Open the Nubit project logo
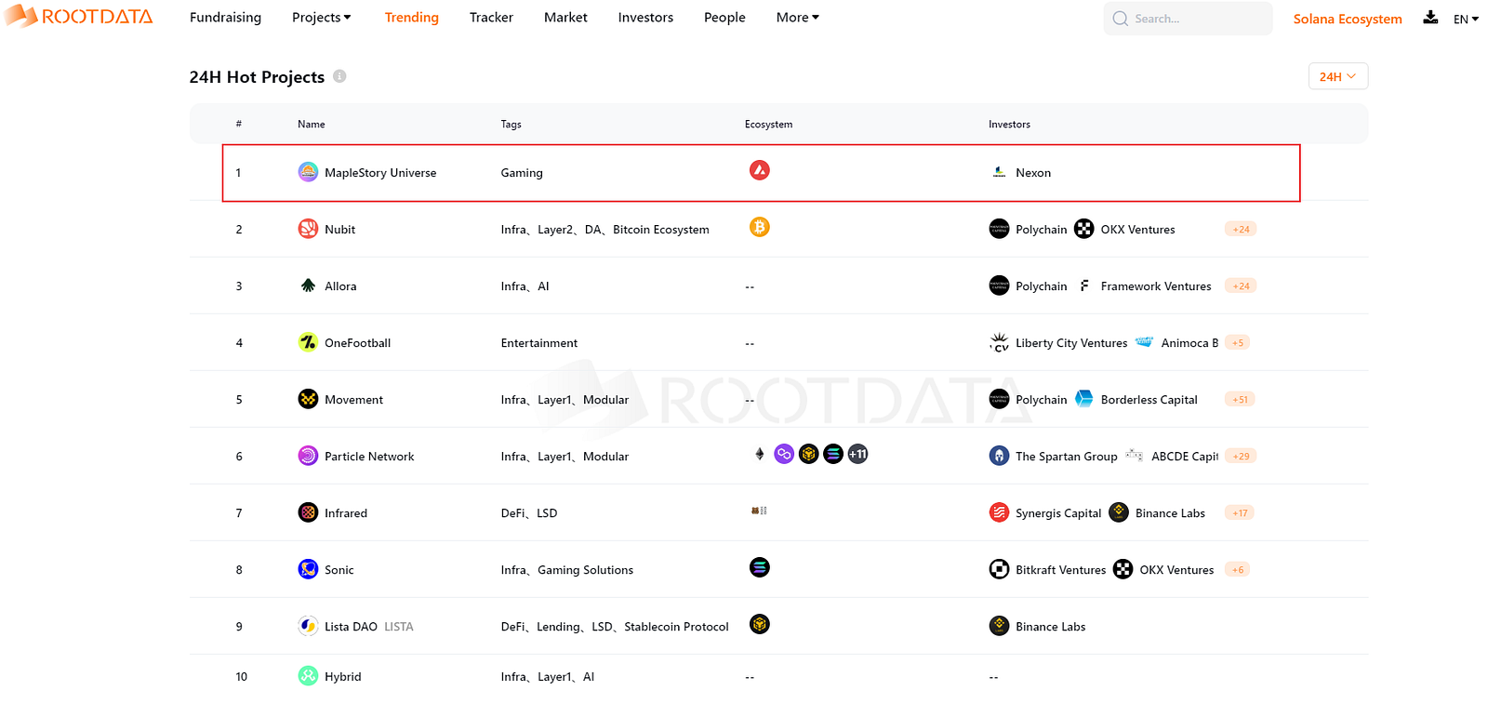This screenshot has width=1488, height=717. (x=308, y=229)
